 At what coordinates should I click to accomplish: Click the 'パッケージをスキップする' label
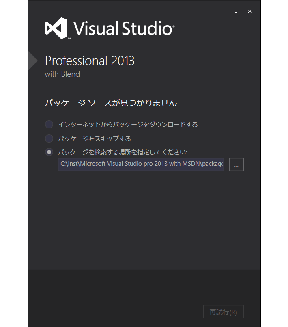point(95,139)
